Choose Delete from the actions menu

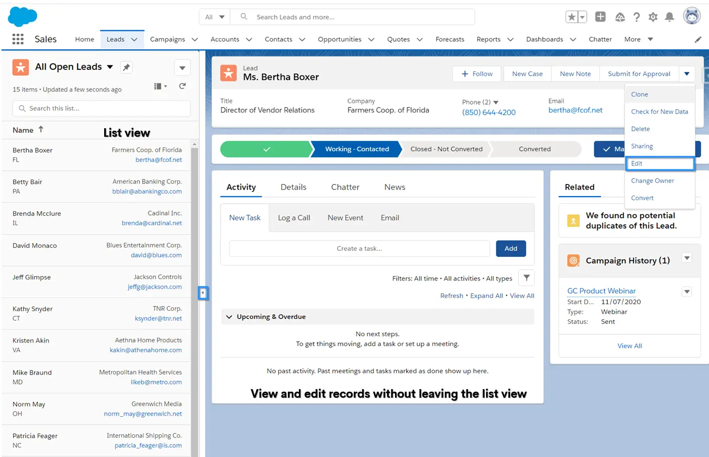pyautogui.click(x=660, y=129)
